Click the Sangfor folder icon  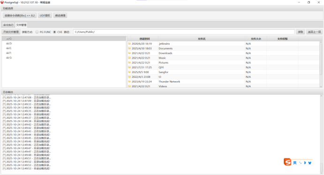pos(129,72)
